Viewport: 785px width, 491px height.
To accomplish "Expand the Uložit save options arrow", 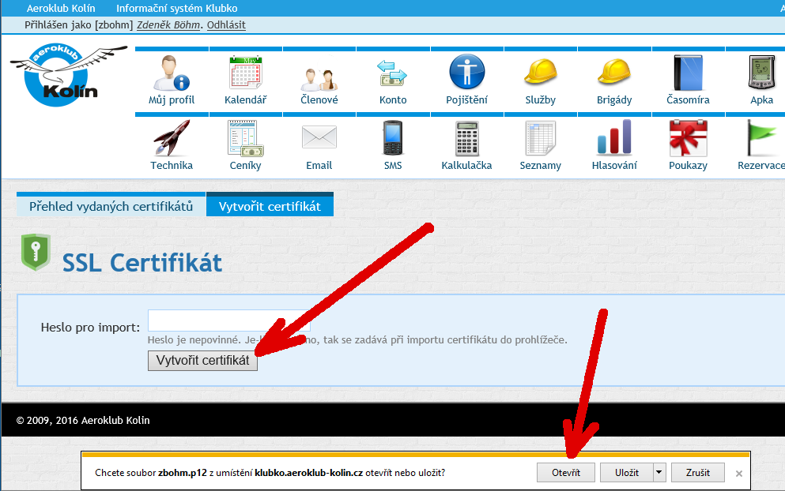I will coord(659,473).
